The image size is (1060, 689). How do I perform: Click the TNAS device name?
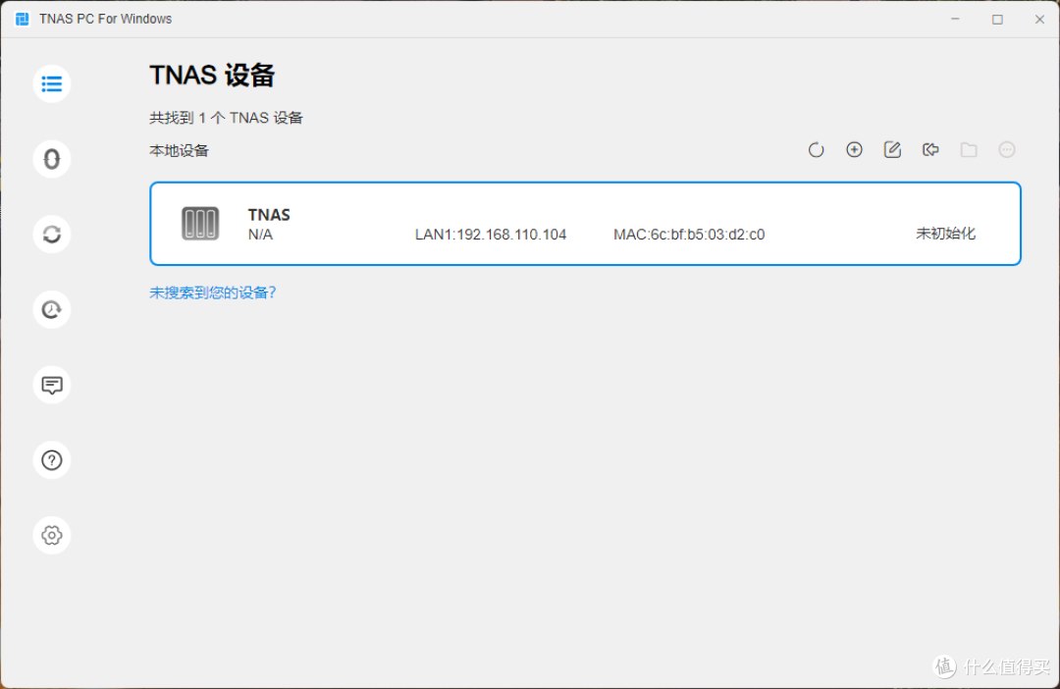(x=269, y=214)
